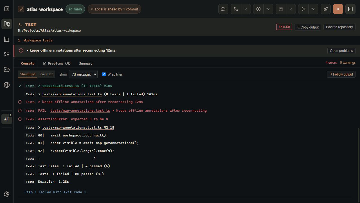Switch to Structured output view
The image size is (360, 203).
click(28, 74)
